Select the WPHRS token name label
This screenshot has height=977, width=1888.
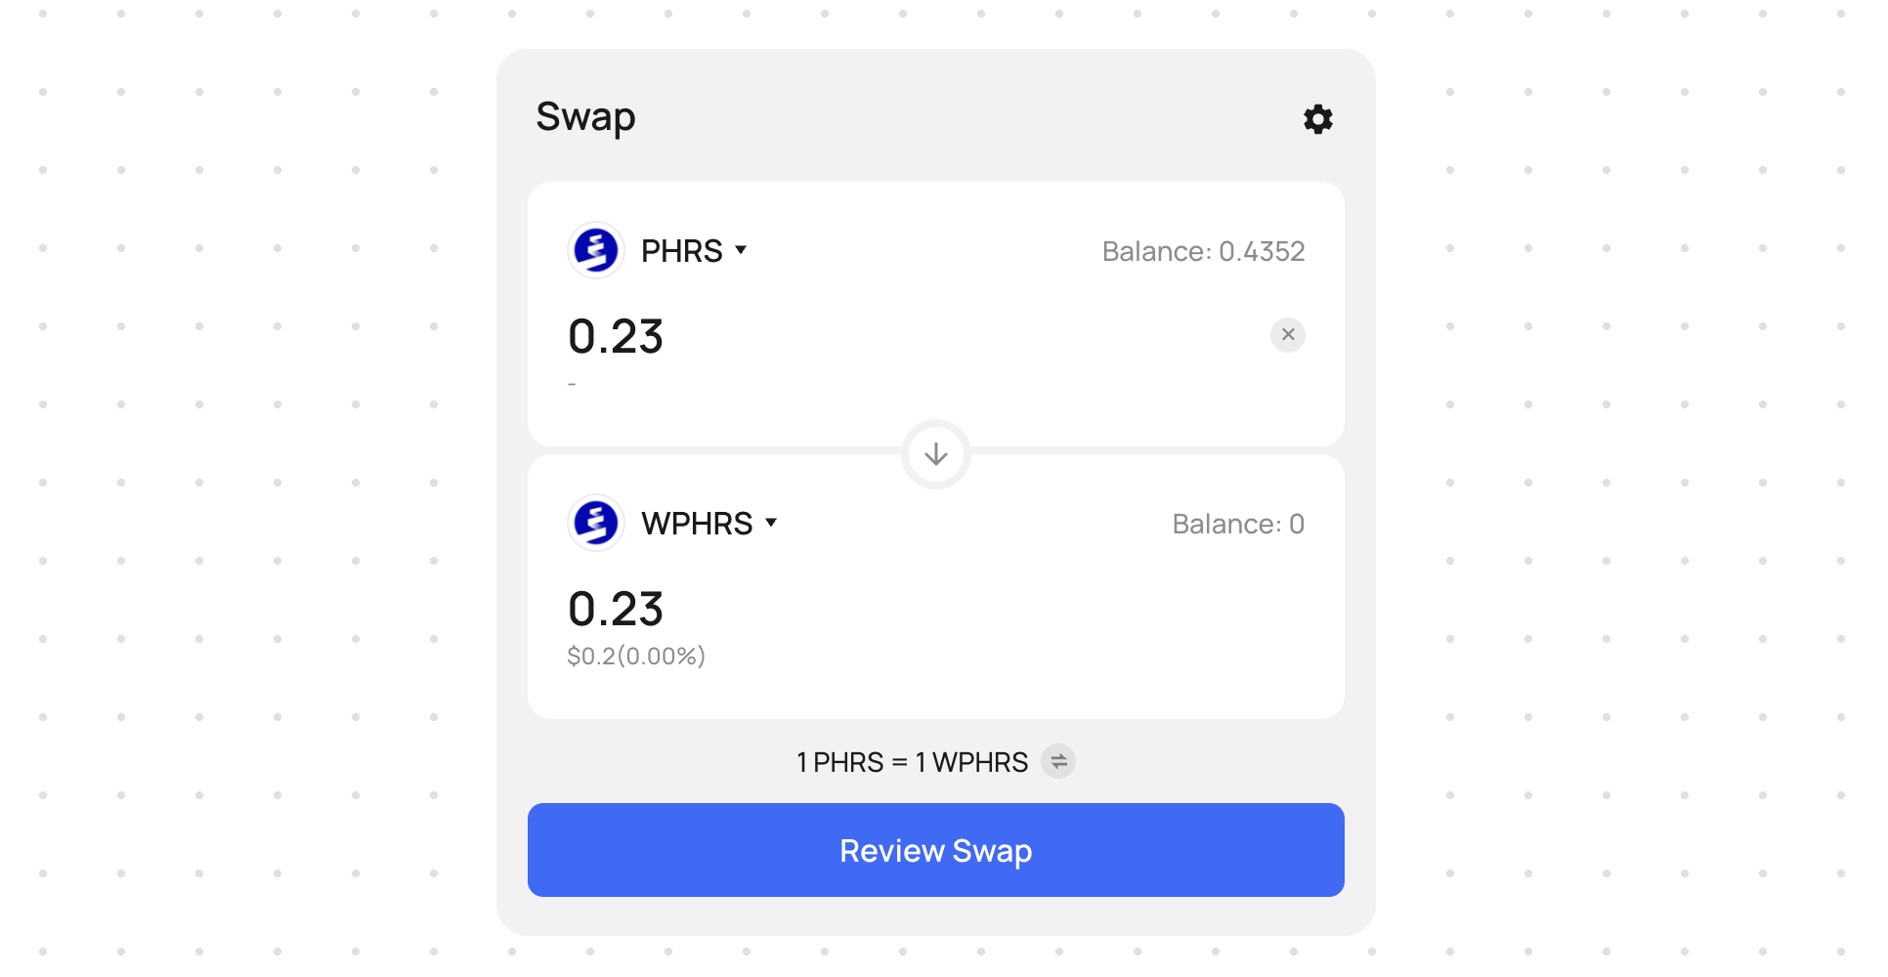[696, 524]
